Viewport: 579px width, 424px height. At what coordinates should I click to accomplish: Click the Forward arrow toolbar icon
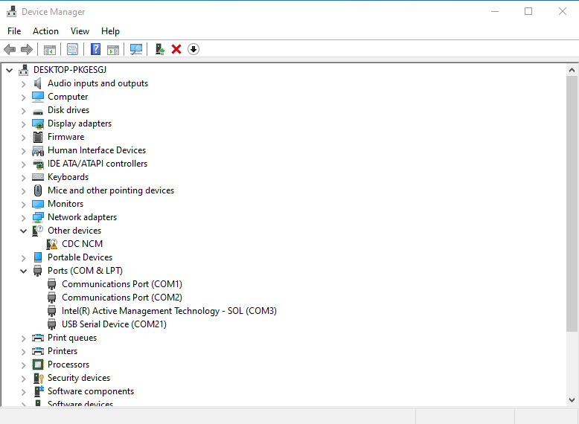click(x=27, y=49)
